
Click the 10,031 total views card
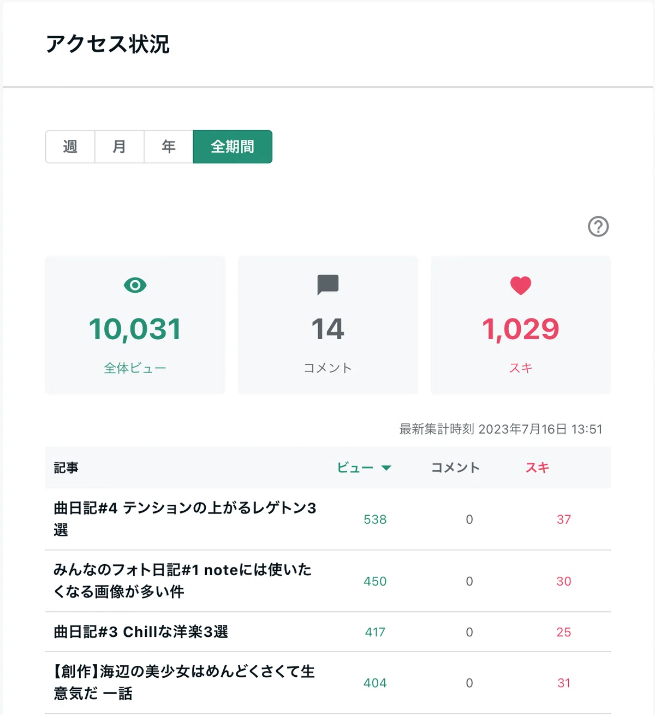(135, 325)
